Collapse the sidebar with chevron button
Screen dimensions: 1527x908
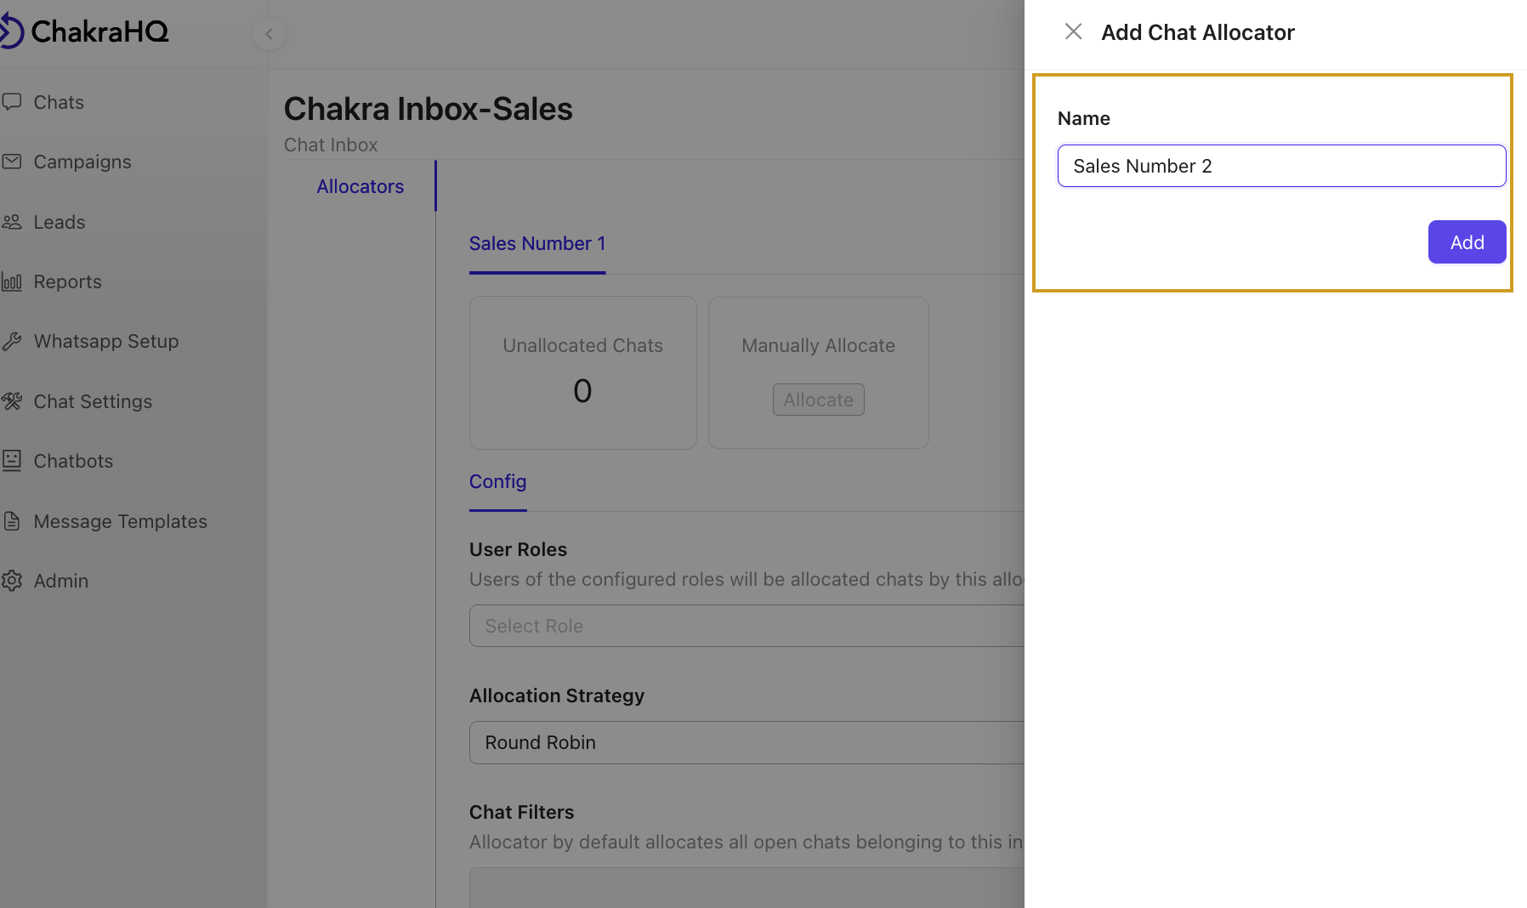[269, 34]
